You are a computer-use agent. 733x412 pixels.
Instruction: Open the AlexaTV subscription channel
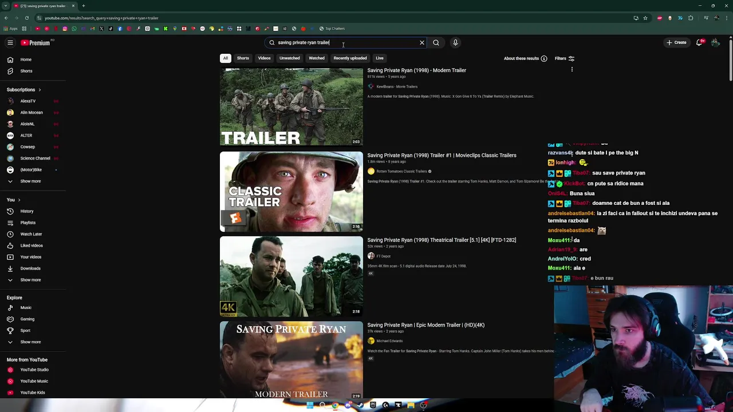tap(33, 101)
